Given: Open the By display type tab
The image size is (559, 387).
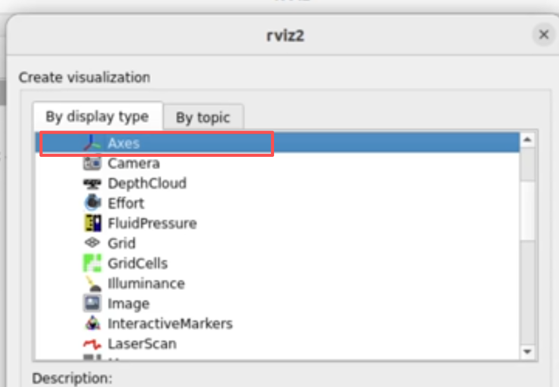Looking at the screenshot, I should pos(98,117).
